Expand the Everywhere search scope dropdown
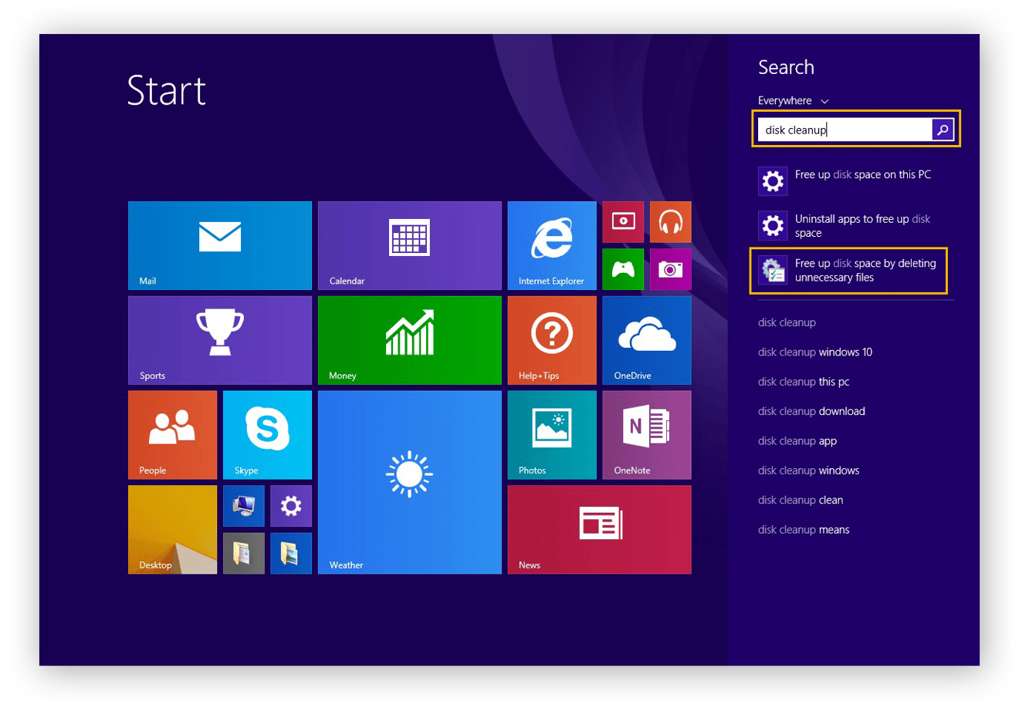Image resolution: width=1019 pixels, height=708 pixels. pyautogui.click(x=793, y=101)
